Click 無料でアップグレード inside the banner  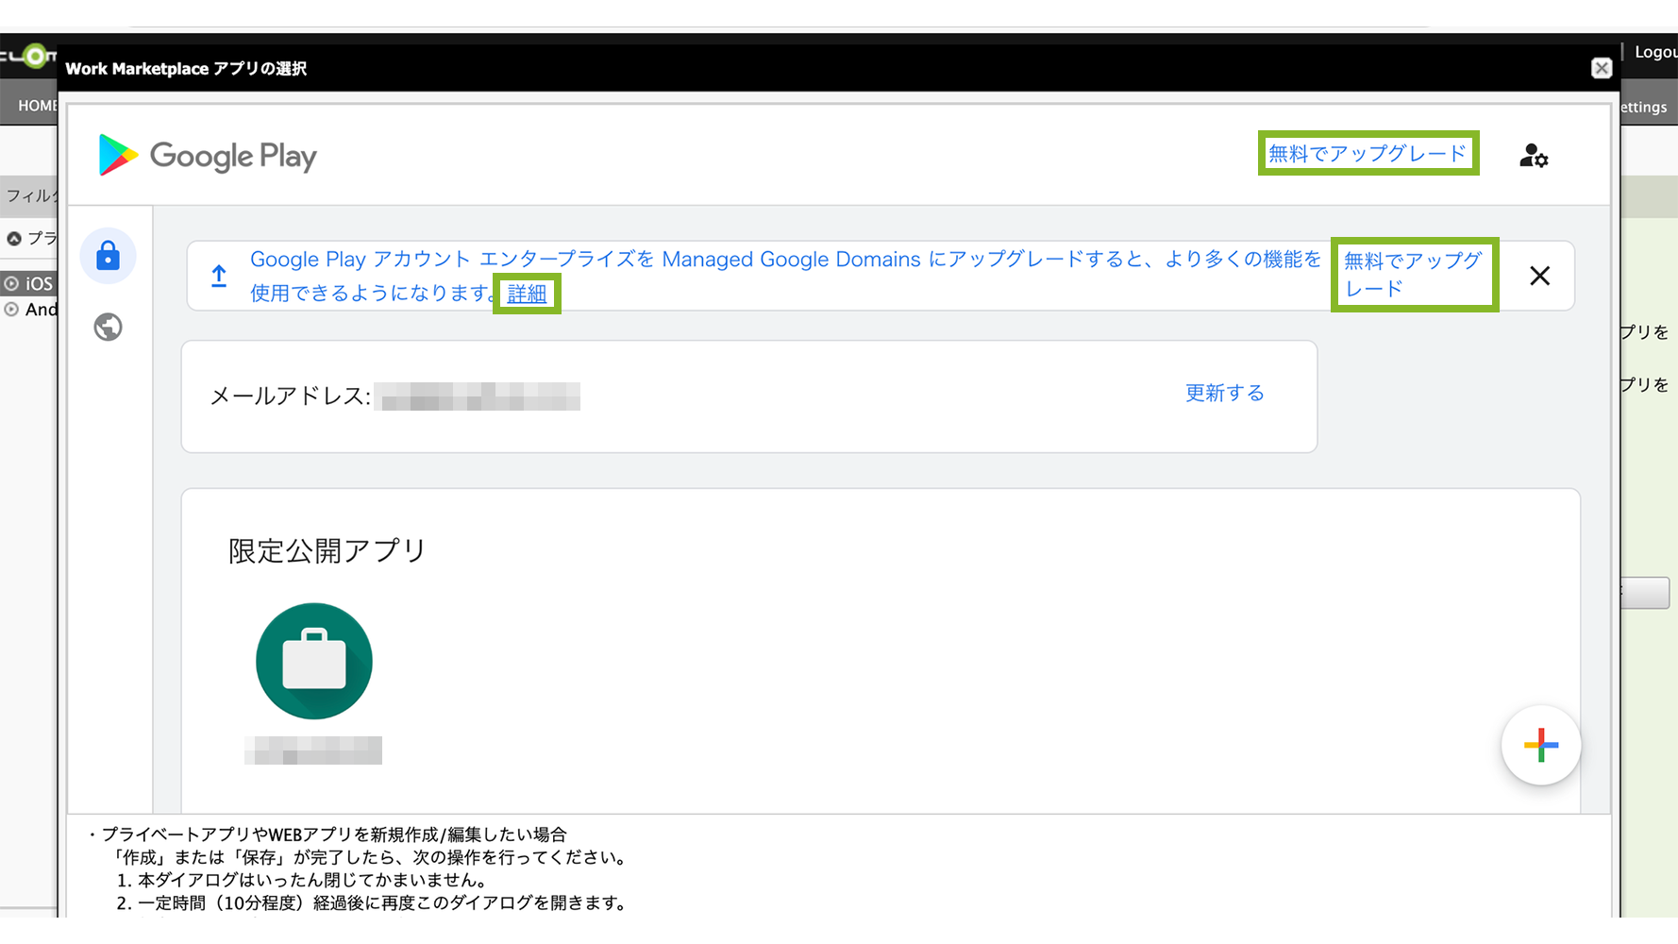1414,275
